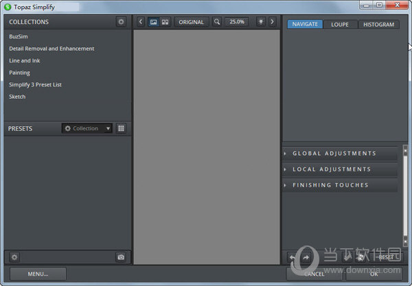Open the Collections settings gear
This screenshot has height=286, width=412.
coord(121,22)
